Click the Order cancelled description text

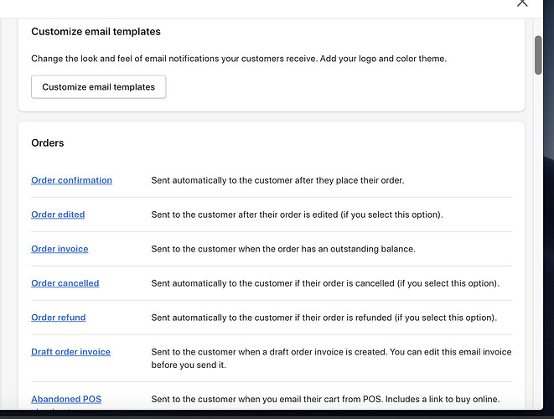click(x=325, y=283)
